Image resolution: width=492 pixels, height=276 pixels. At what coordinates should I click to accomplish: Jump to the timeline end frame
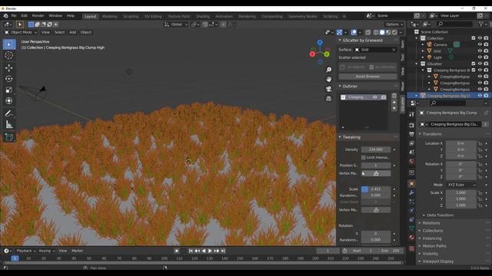[223, 251]
